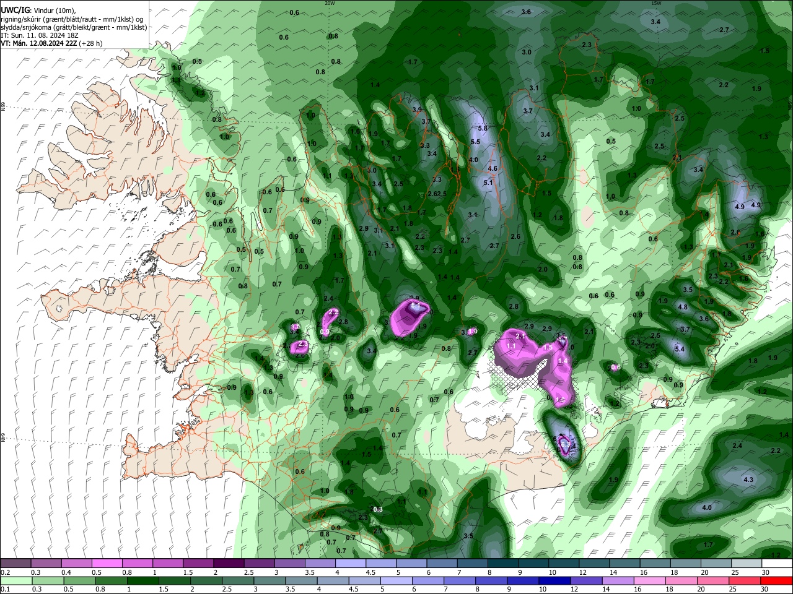Click the 4.8 precipitation value on the map
Screen dimensions: 793x594
coord(683,307)
